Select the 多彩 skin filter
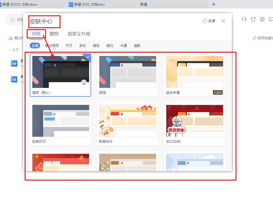 pos(82,45)
